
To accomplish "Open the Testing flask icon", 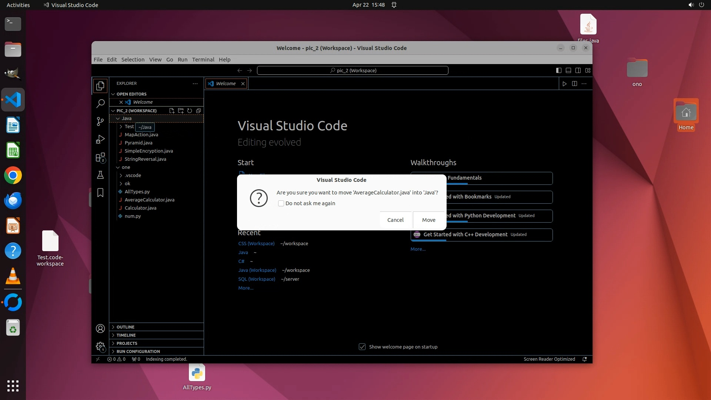I will [100, 175].
